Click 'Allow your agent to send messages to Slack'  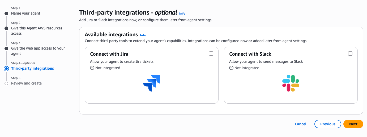(x=266, y=61)
